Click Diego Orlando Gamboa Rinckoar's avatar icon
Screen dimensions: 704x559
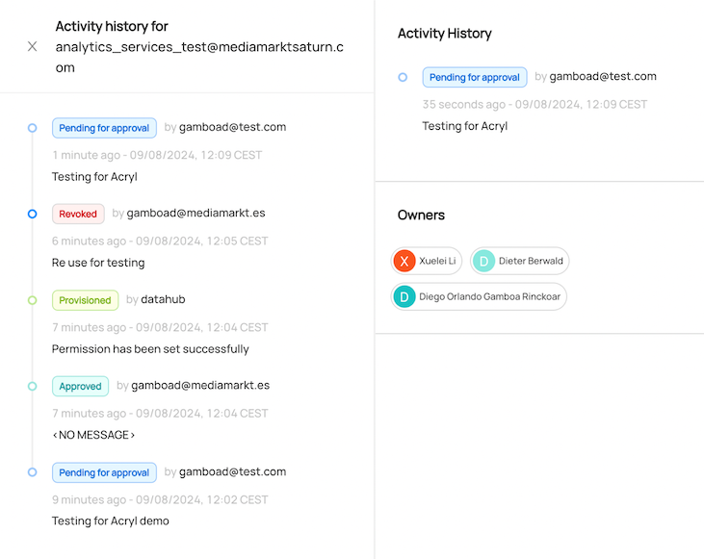(x=404, y=296)
